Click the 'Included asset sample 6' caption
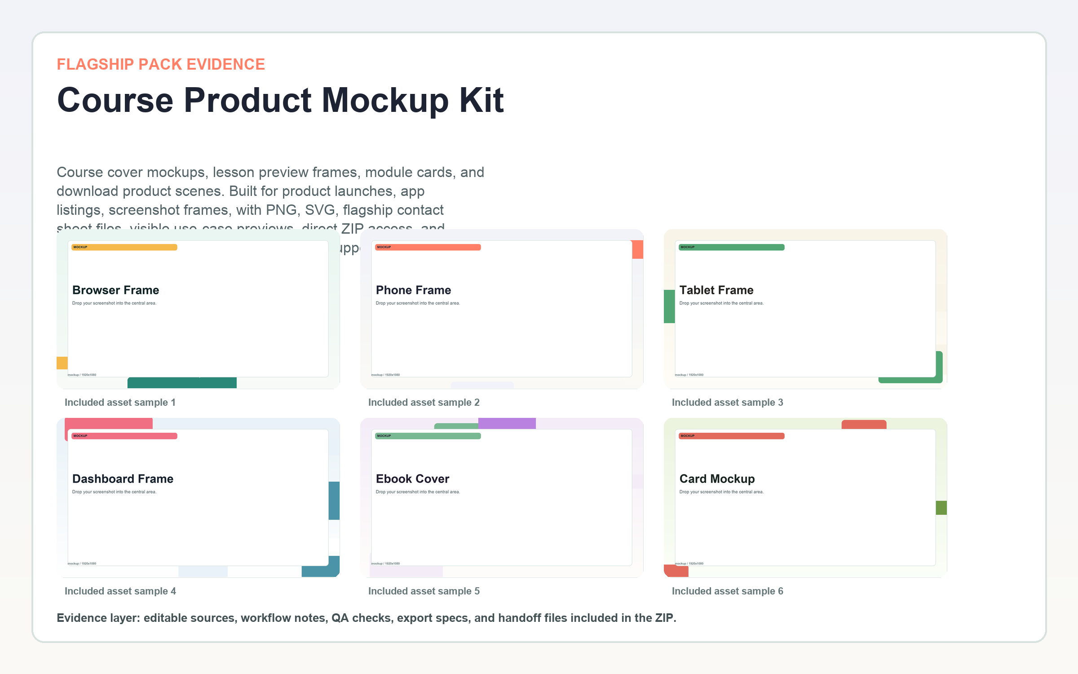Screen dimensions: 1078x674 (727, 591)
